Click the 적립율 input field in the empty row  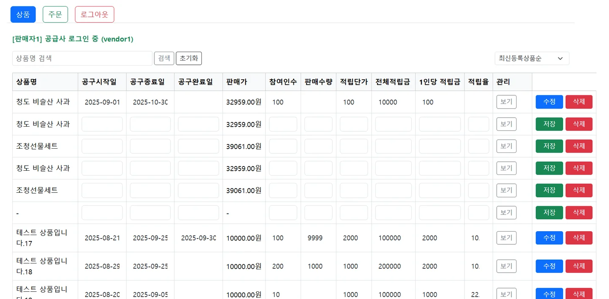478,212
